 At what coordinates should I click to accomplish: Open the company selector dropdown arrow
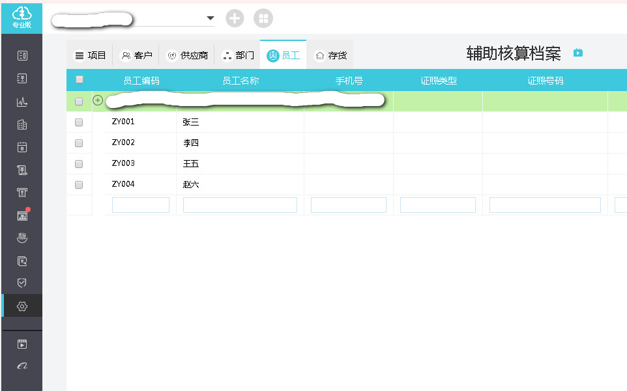point(210,18)
